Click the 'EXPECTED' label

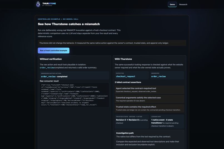point(120,73)
